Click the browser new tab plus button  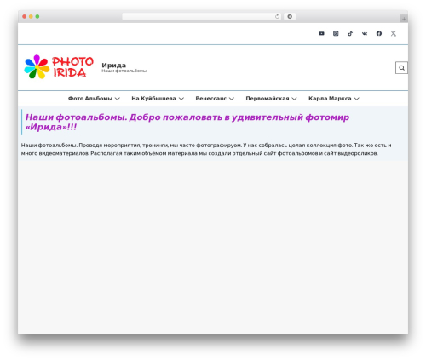404,19
